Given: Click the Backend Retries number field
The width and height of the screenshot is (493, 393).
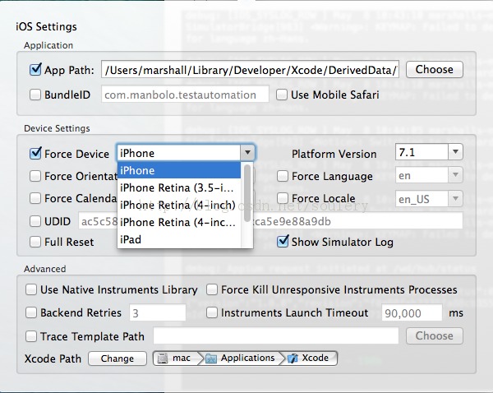Looking at the screenshot, I should click(x=158, y=312).
